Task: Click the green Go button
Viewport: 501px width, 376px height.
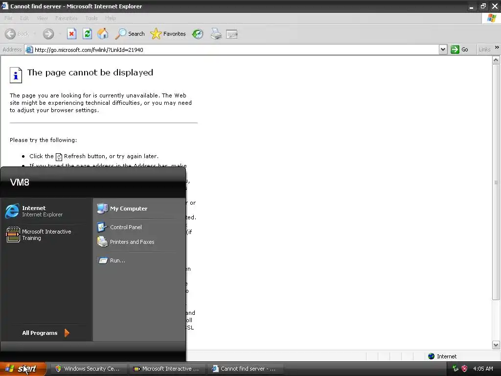Action: point(459,49)
